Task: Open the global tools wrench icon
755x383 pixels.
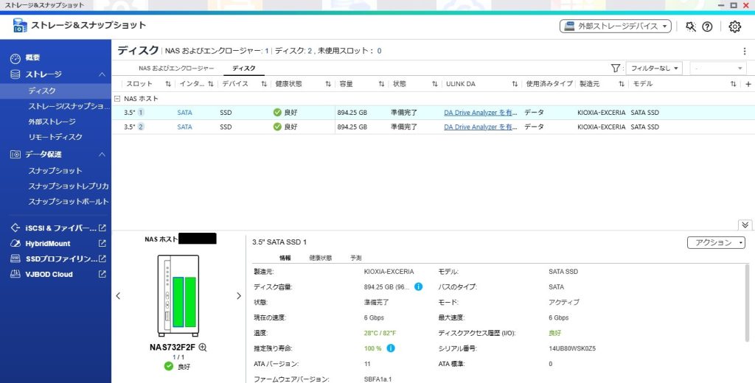Action: [x=690, y=27]
